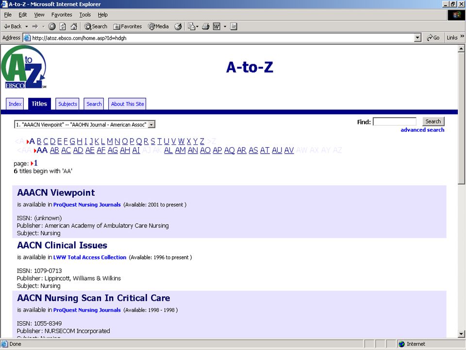Go to Home page icon
Image resolution: width=466 pixels, height=350 pixels.
point(74,26)
